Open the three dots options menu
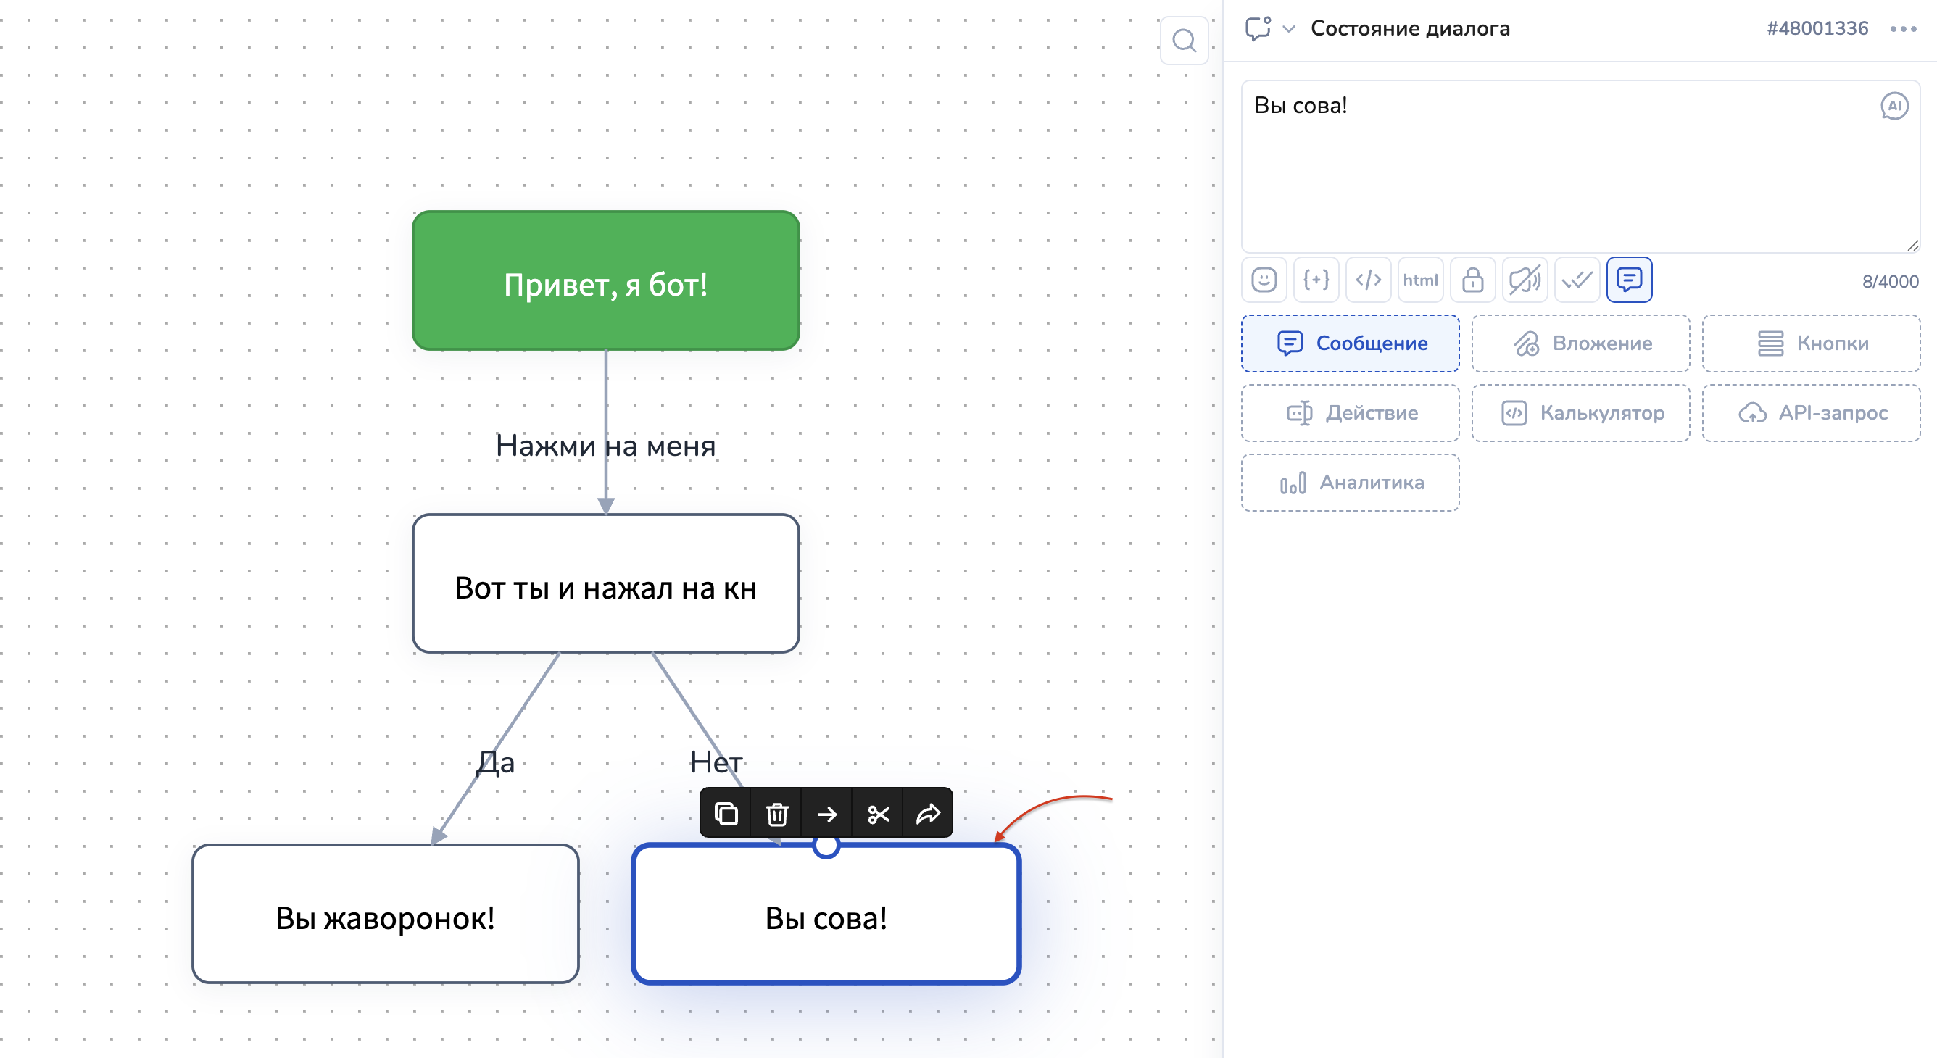 tap(1902, 29)
